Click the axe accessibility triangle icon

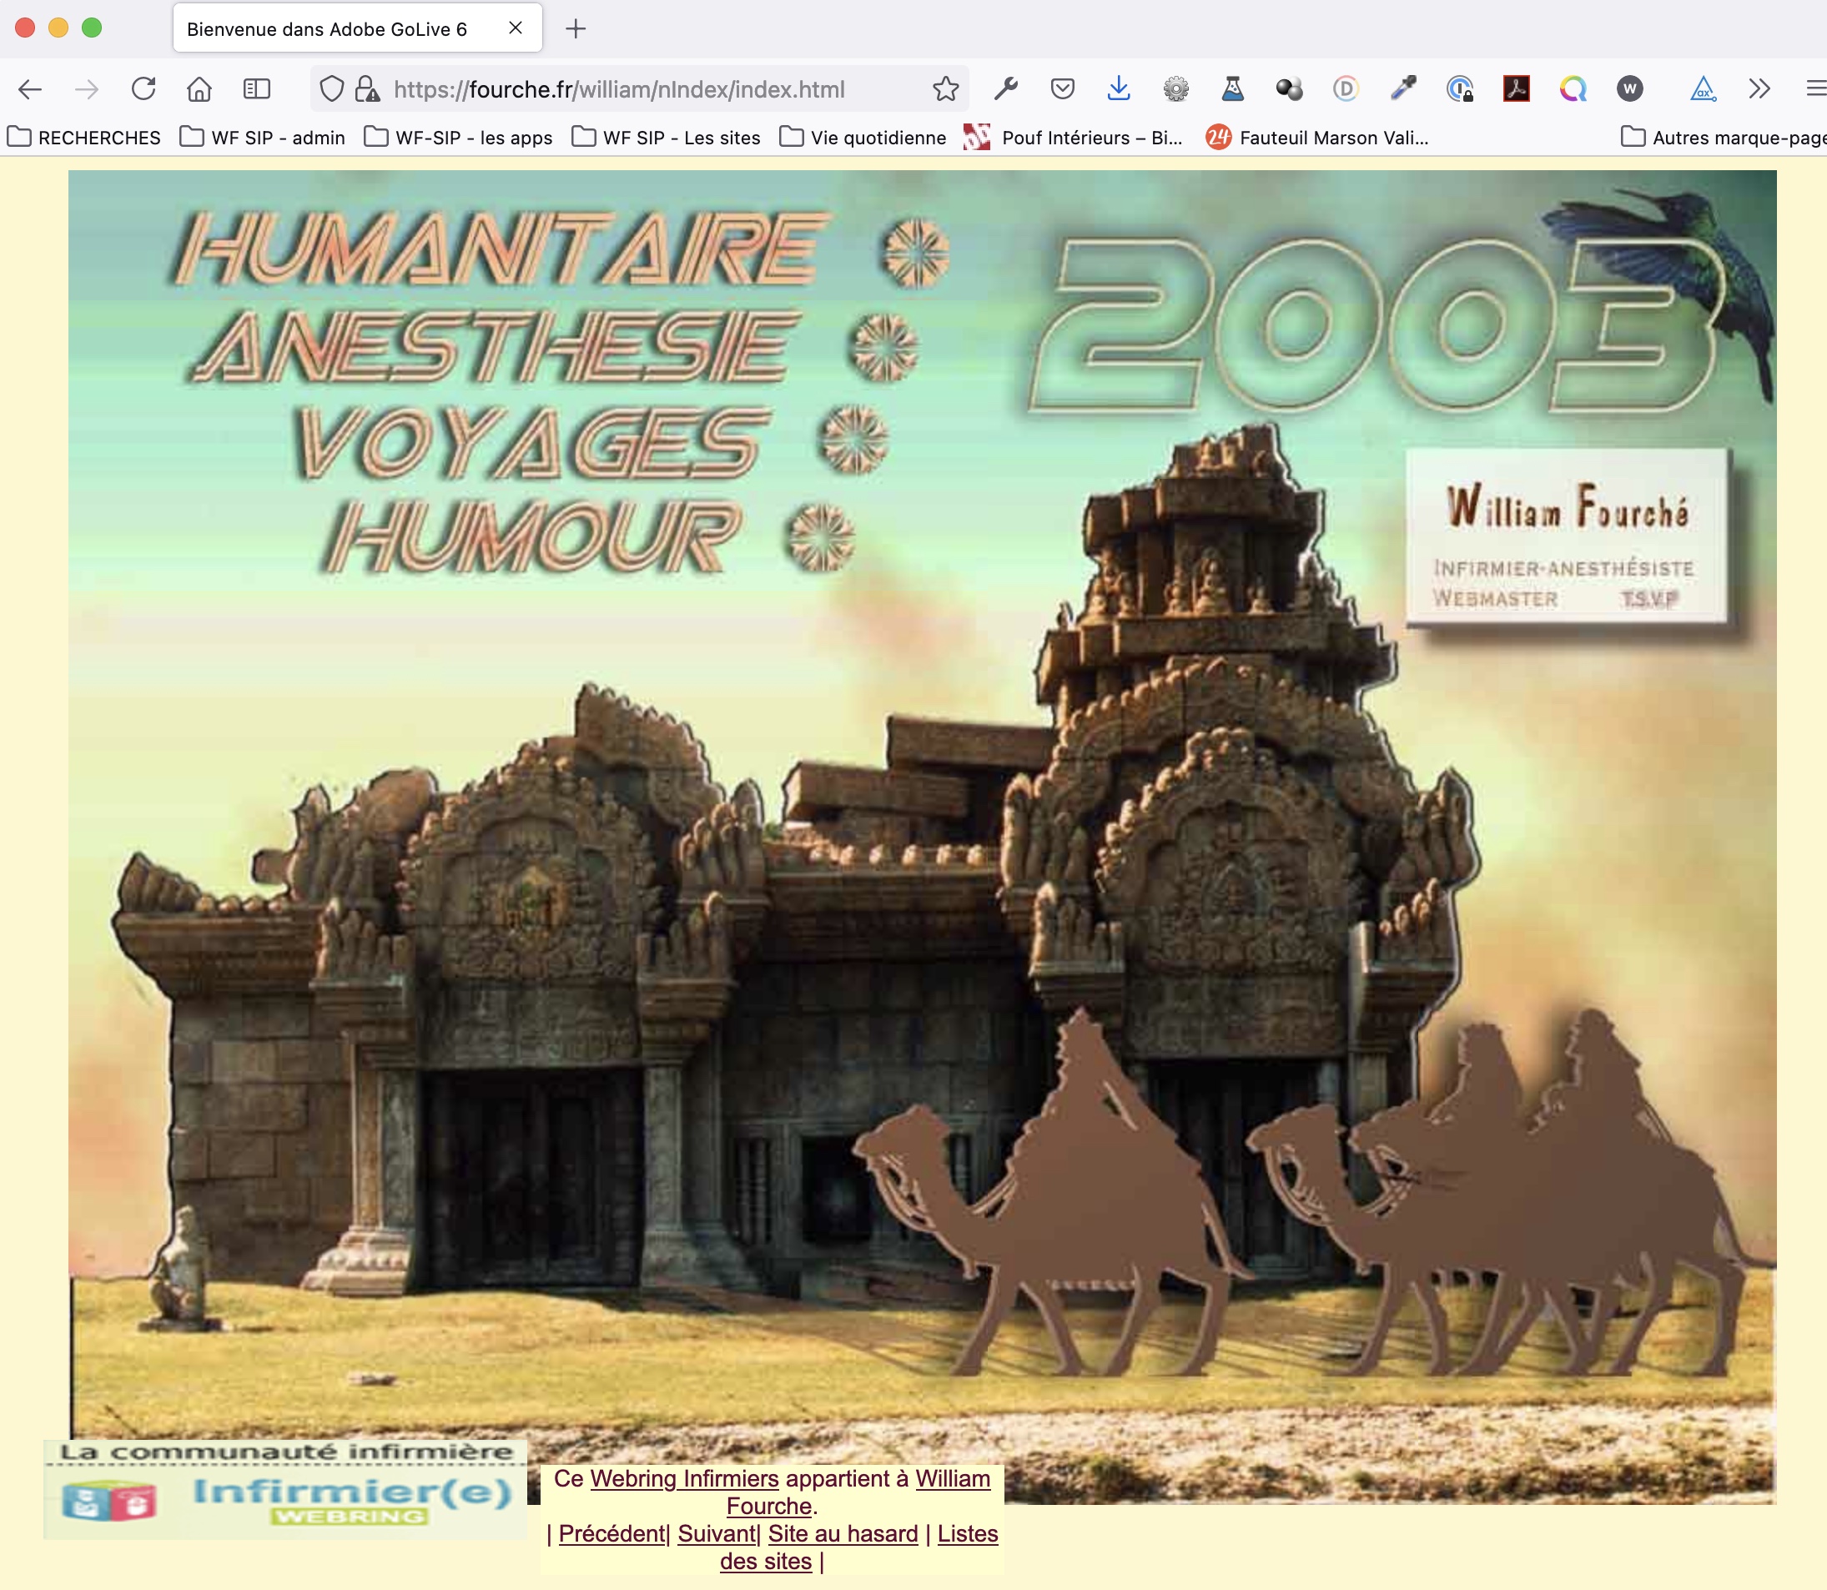click(1702, 88)
